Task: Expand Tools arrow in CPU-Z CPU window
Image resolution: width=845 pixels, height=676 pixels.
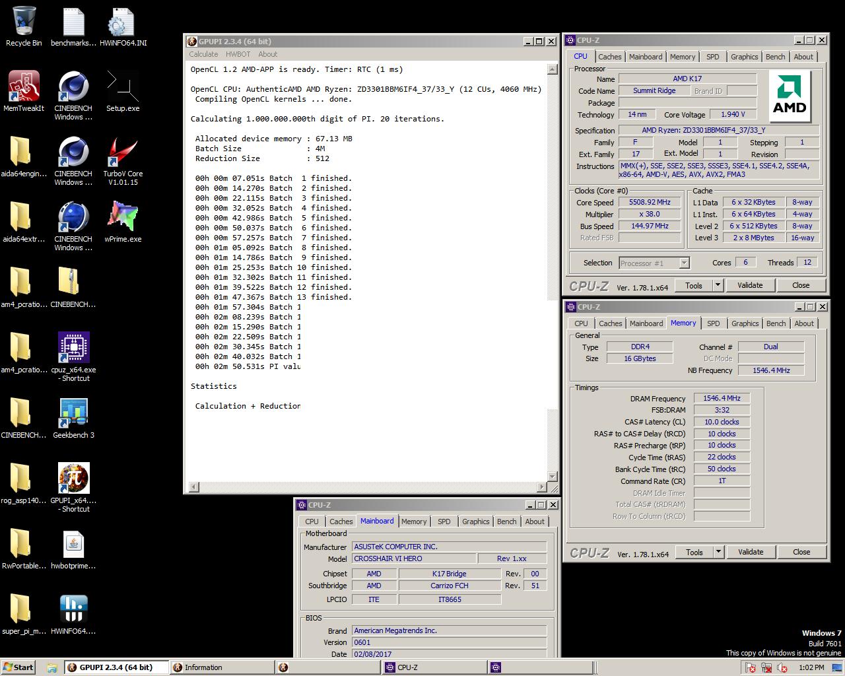Action: pos(718,285)
